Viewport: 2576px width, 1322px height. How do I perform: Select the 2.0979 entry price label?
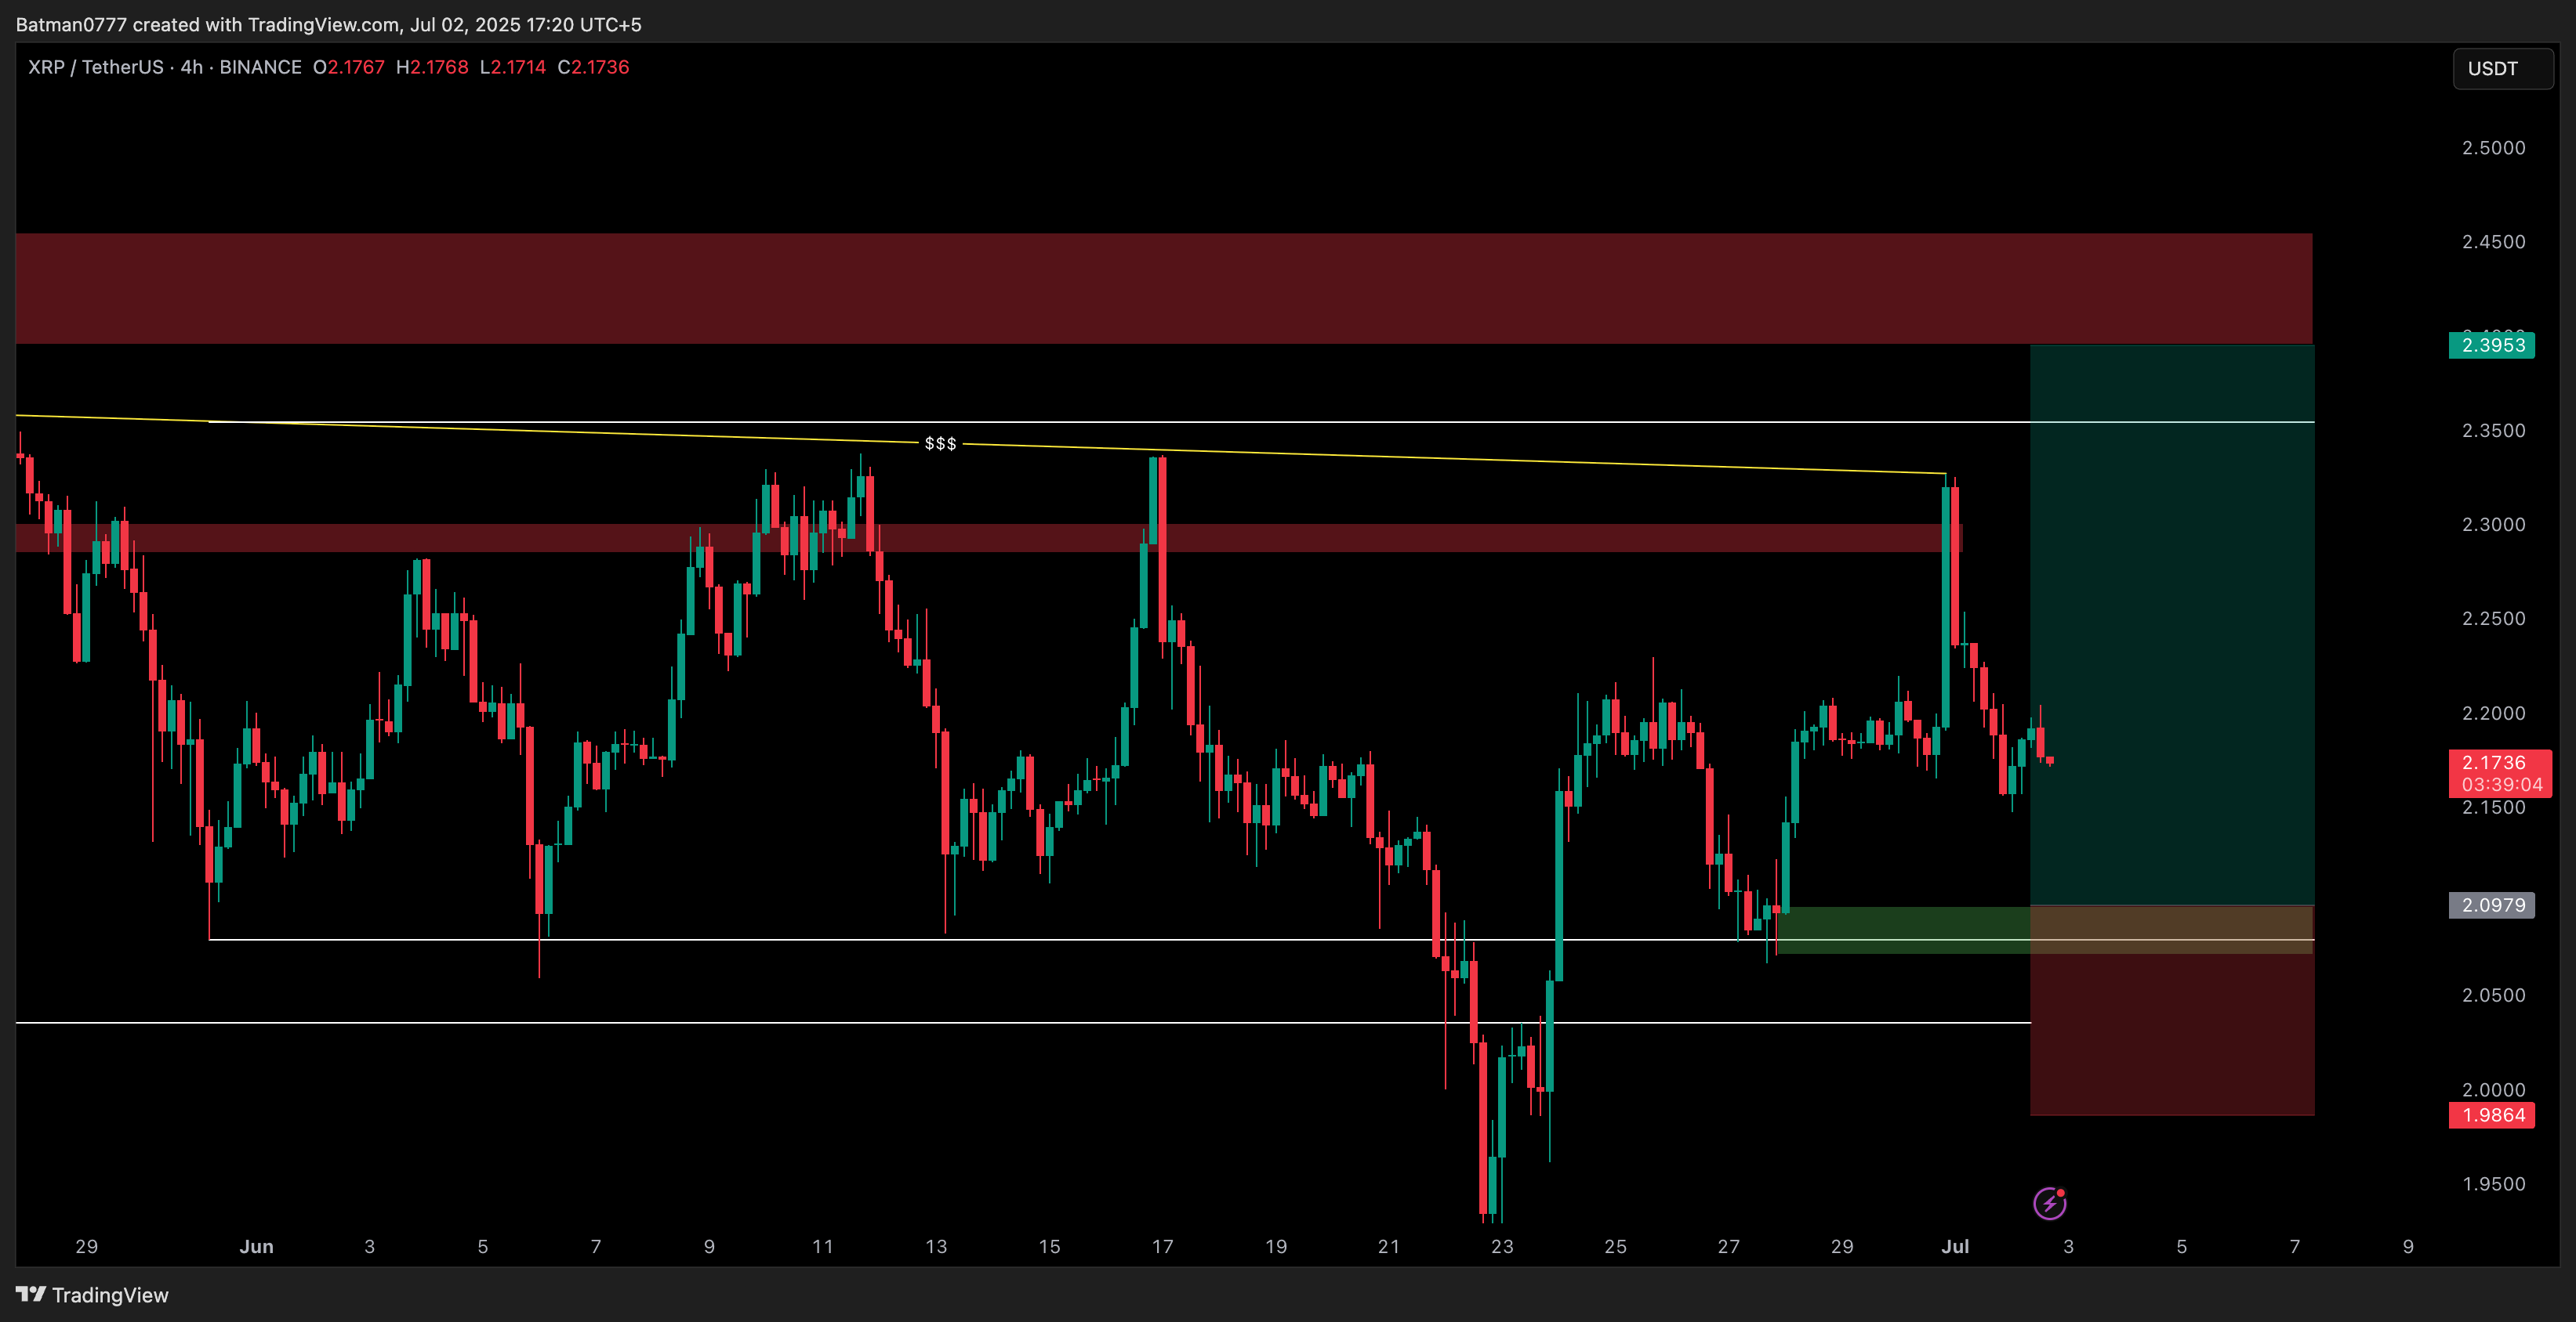pyautogui.click(x=2492, y=905)
